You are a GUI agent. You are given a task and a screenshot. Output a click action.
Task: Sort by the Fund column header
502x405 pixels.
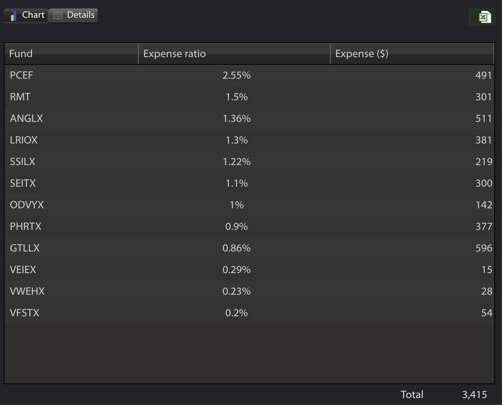(x=71, y=54)
